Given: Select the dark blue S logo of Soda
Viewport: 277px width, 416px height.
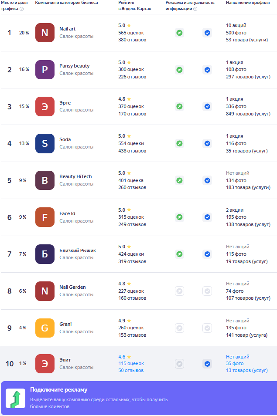Looking at the screenshot, I should [45, 143].
